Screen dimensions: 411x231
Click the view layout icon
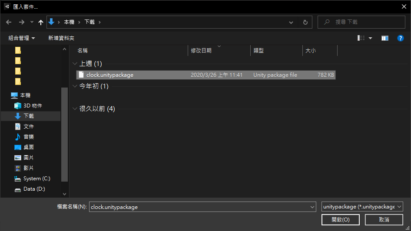pyautogui.click(x=361, y=38)
